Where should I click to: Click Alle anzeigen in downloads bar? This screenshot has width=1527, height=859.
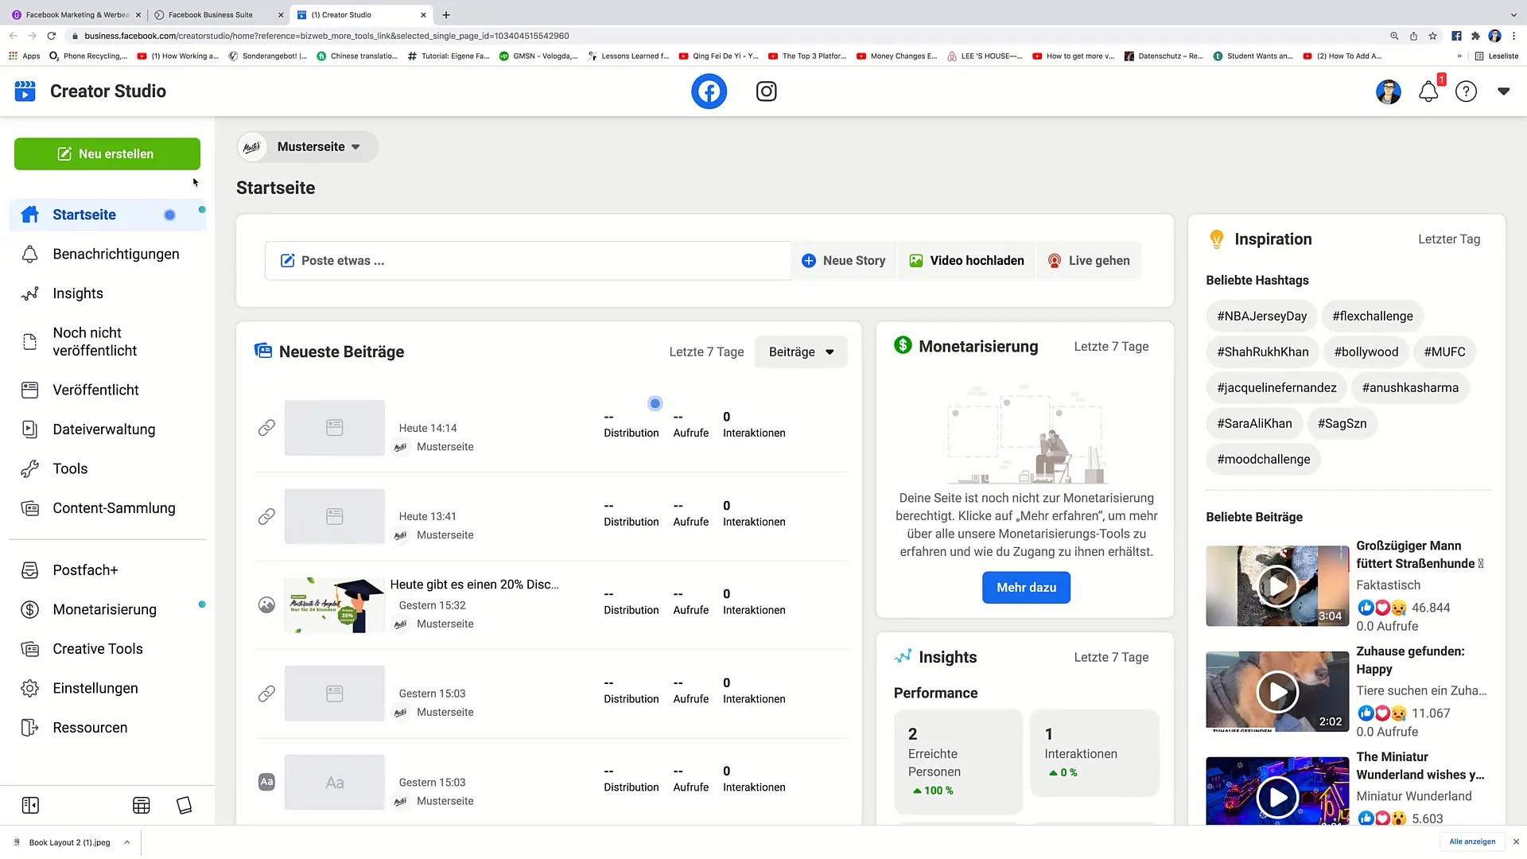click(x=1471, y=842)
